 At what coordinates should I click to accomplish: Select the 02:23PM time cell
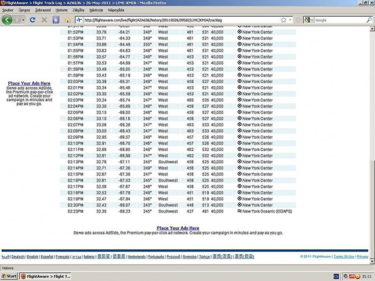(76, 211)
